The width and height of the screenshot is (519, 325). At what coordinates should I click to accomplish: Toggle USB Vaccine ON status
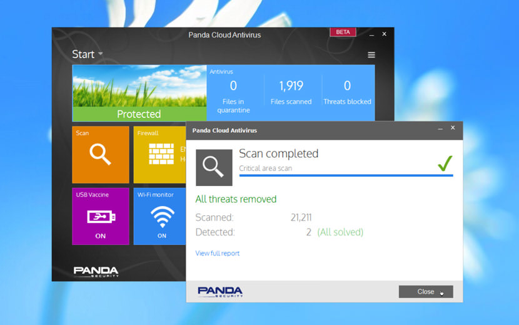click(x=100, y=236)
